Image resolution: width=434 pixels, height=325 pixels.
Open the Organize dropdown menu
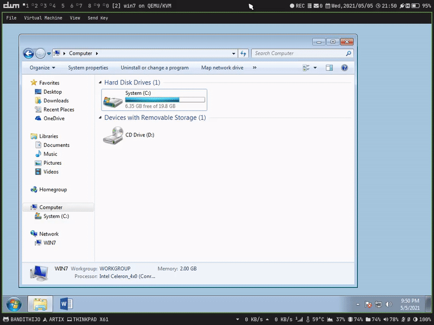click(x=42, y=68)
